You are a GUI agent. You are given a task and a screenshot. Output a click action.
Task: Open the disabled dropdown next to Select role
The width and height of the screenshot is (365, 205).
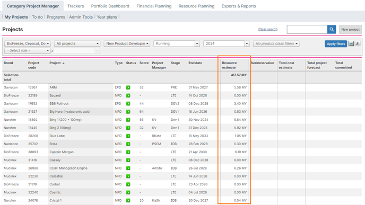(77, 50)
